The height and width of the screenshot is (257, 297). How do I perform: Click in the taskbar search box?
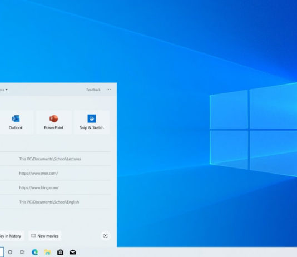click(x=2, y=252)
